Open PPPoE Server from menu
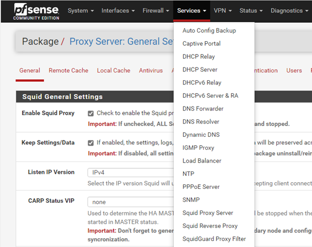Image resolution: width=312 pixels, height=247 pixels. (201, 187)
